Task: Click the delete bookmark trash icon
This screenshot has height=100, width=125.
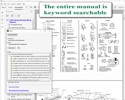Action: click(x=12, y=16)
